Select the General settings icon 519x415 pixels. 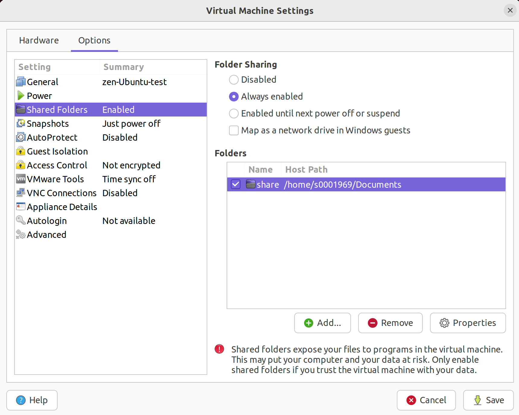pyautogui.click(x=21, y=82)
